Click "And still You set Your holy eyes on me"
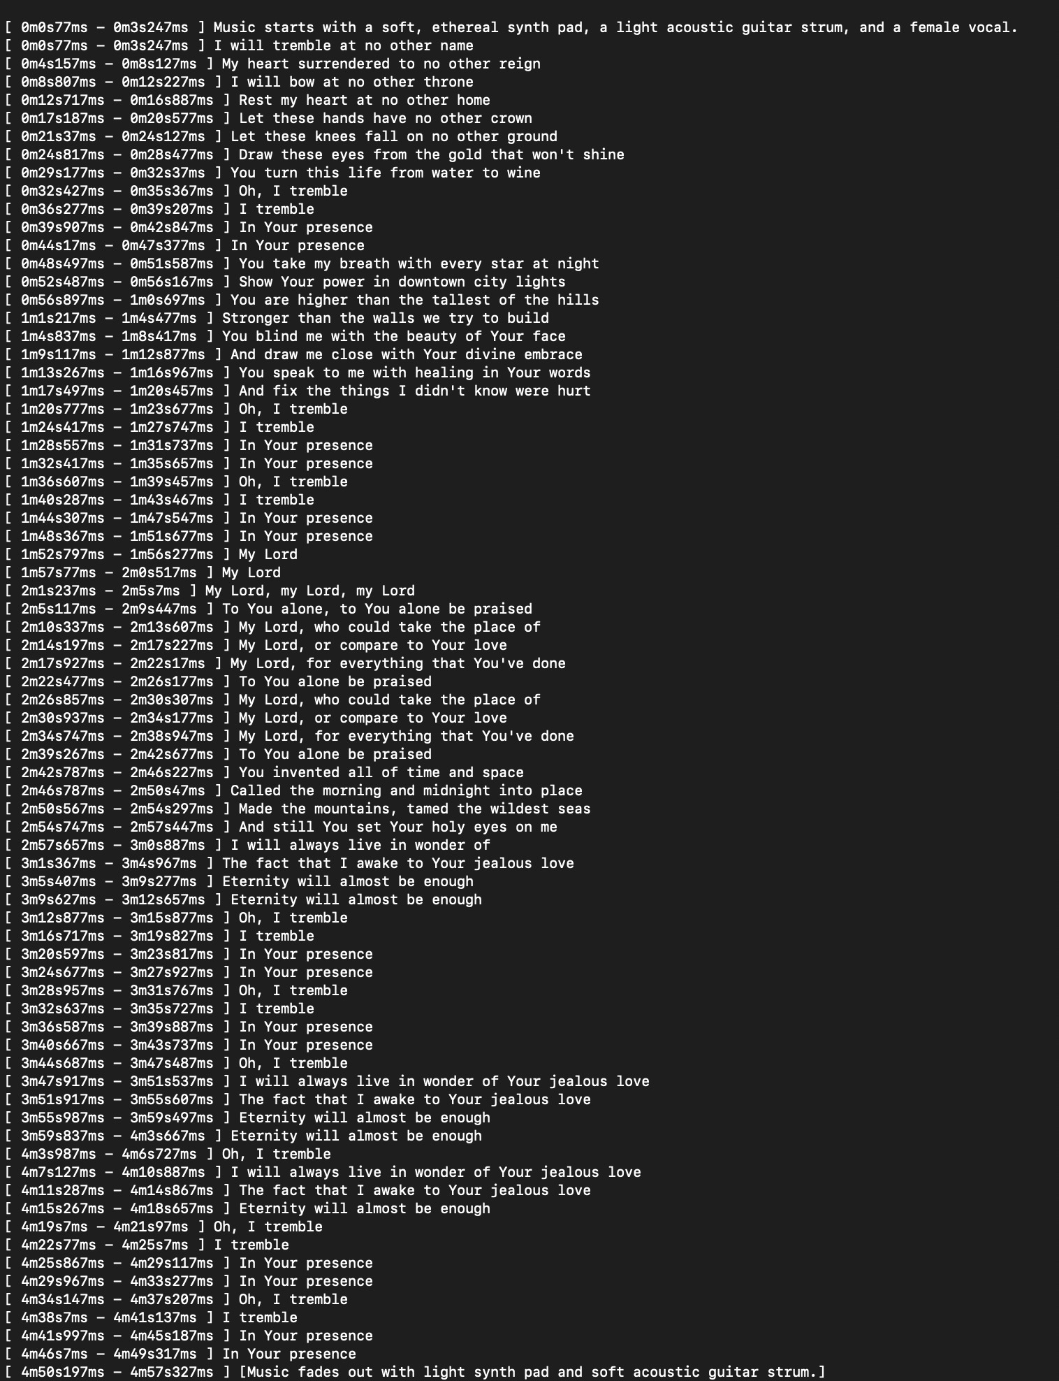The image size is (1059, 1381). coord(397,827)
